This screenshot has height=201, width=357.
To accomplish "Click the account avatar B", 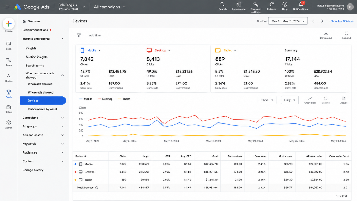I will pos(350,7).
